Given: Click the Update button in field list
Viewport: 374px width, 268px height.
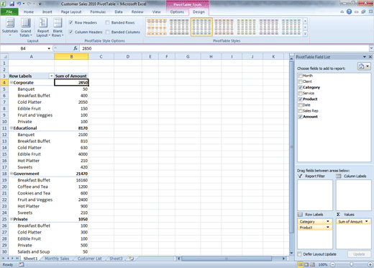Looking at the screenshot, I should tap(359, 254).
